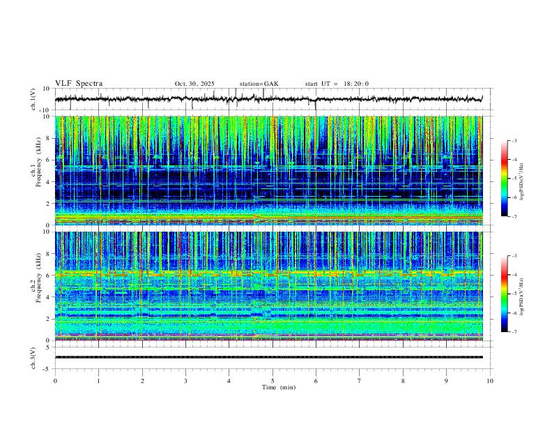Click time-axis tick label "8"
The image size is (552, 427).
click(x=403, y=381)
